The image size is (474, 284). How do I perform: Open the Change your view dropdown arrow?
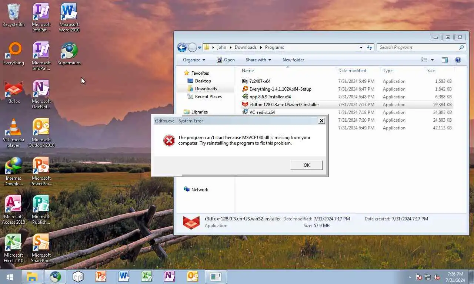(432, 60)
